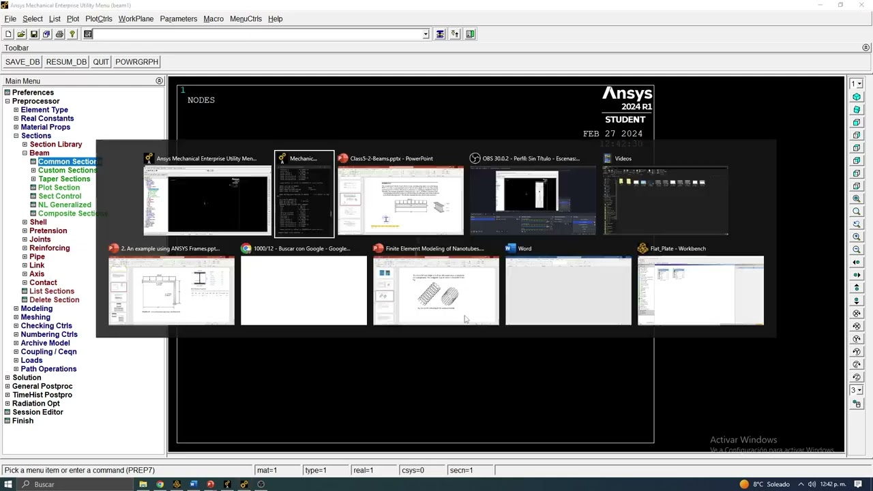Click the Windows Start button
Image resolution: width=873 pixels, height=491 pixels.
[8, 484]
